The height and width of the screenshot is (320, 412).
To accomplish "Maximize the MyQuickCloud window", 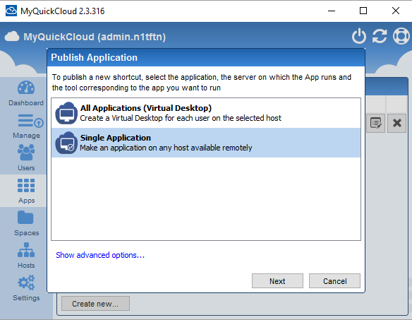I will click(x=363, y=11).
